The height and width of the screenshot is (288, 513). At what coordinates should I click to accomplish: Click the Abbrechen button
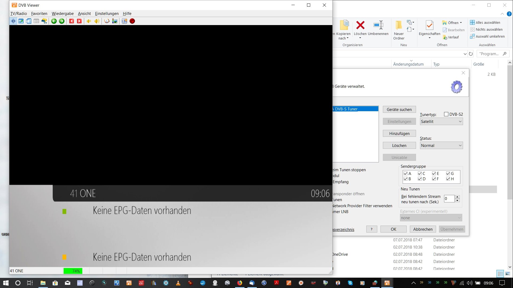(x=423, y=229)
